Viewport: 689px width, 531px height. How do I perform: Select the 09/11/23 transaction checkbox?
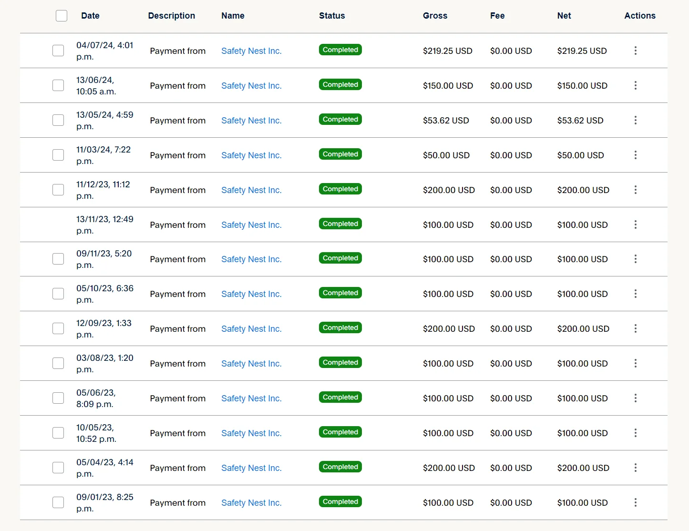point(58,259)
